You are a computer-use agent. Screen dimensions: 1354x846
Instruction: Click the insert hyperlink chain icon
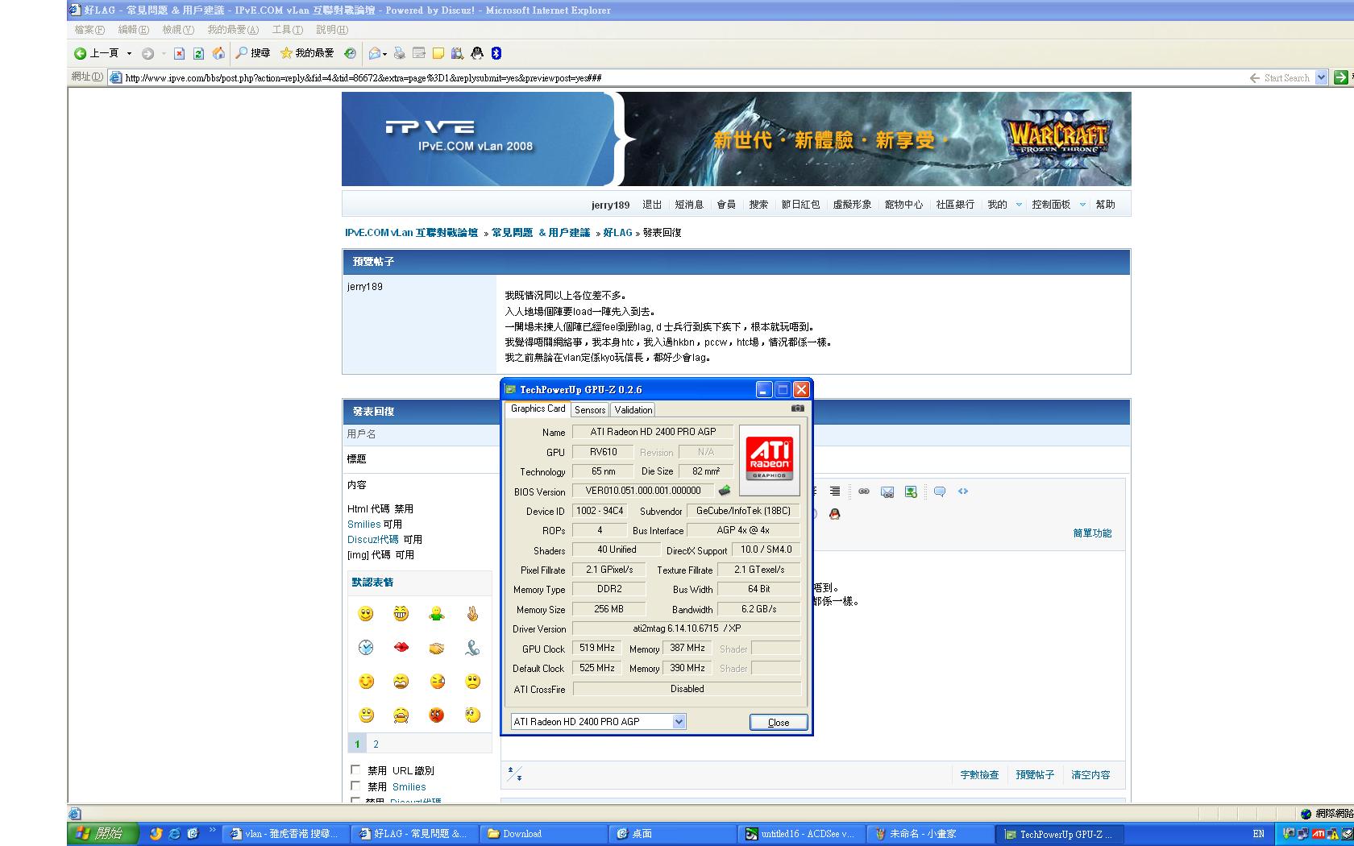coord(863,491)
